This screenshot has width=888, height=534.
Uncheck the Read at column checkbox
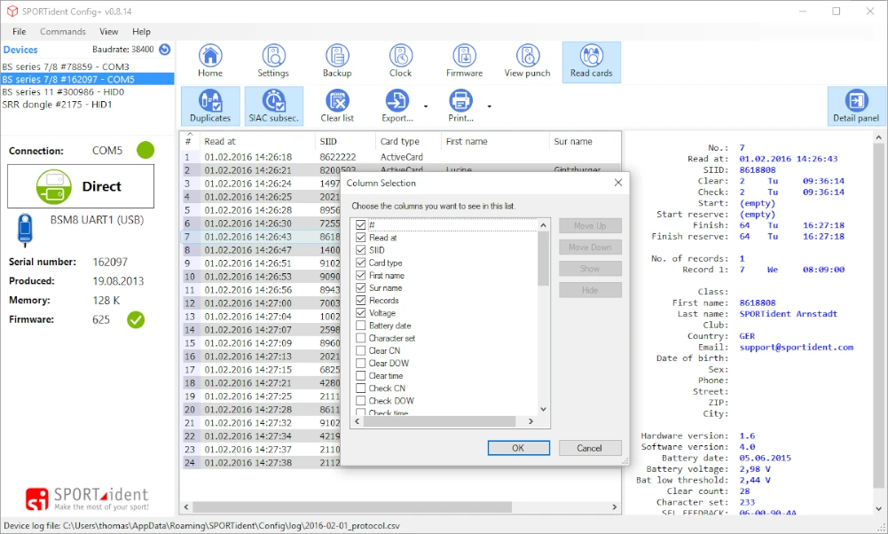(361, 237)
